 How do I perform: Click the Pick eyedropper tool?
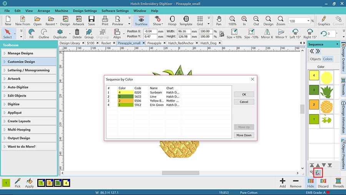point(17,183)
